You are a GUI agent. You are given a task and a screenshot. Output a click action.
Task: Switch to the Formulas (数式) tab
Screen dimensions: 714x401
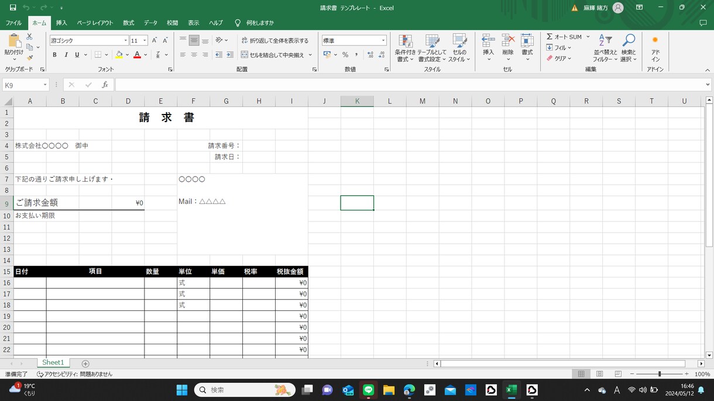coord(128,23)
